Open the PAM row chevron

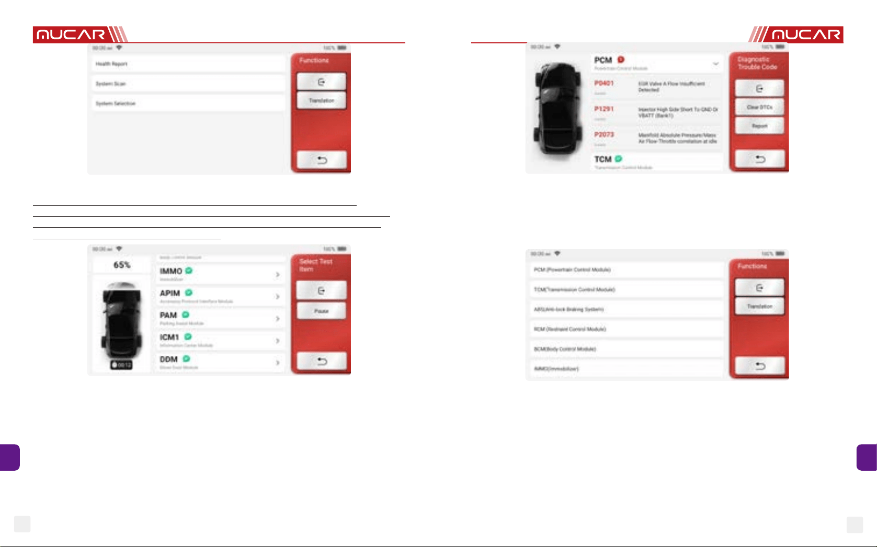pyautogui.click(x=278, y=318)
